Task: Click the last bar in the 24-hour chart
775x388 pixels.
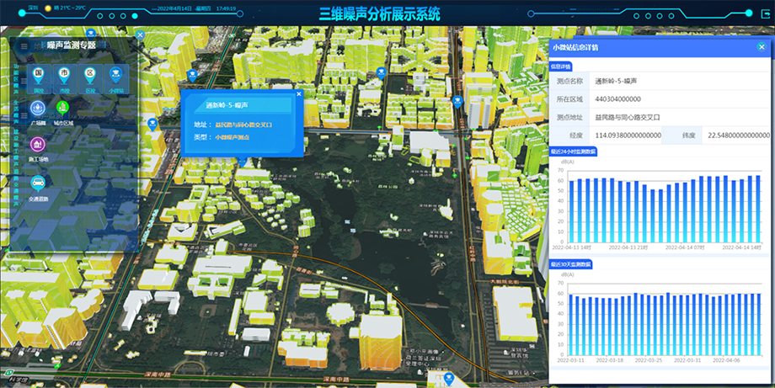Action: (x=758, y=210)
